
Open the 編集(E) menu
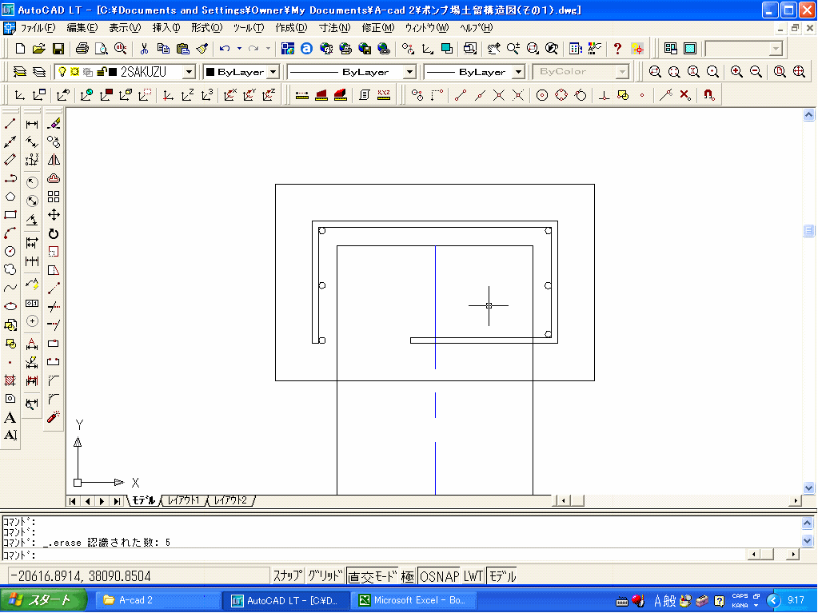[82, 28]
